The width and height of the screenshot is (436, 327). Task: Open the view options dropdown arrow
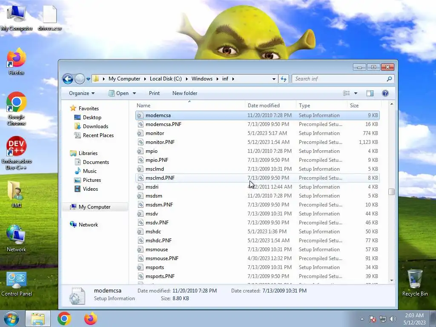click(356, 93)
